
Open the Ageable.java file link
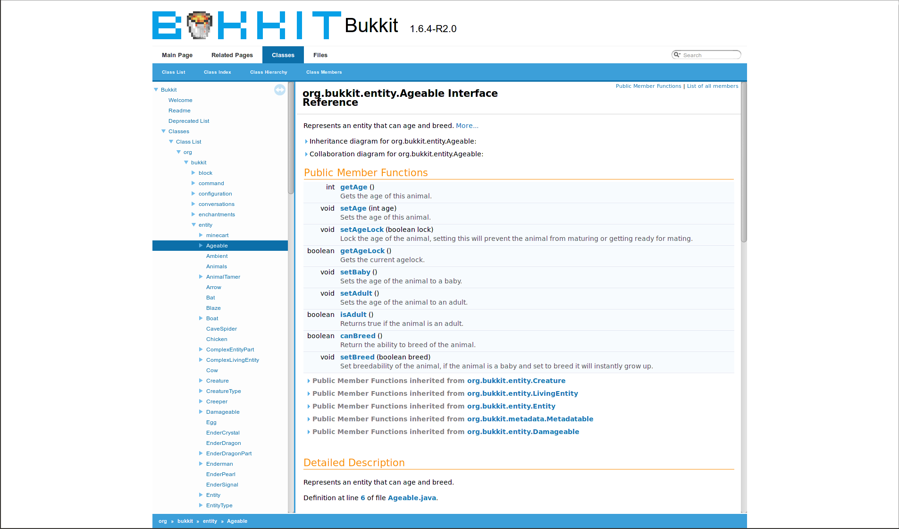pos(412,498)
